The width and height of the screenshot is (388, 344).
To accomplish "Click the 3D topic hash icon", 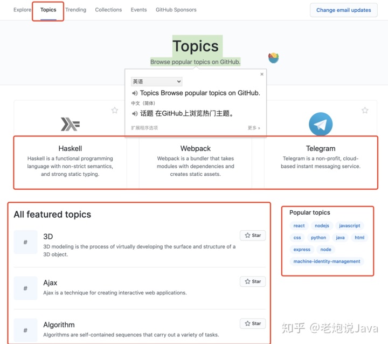I will (x=25, y=242).
